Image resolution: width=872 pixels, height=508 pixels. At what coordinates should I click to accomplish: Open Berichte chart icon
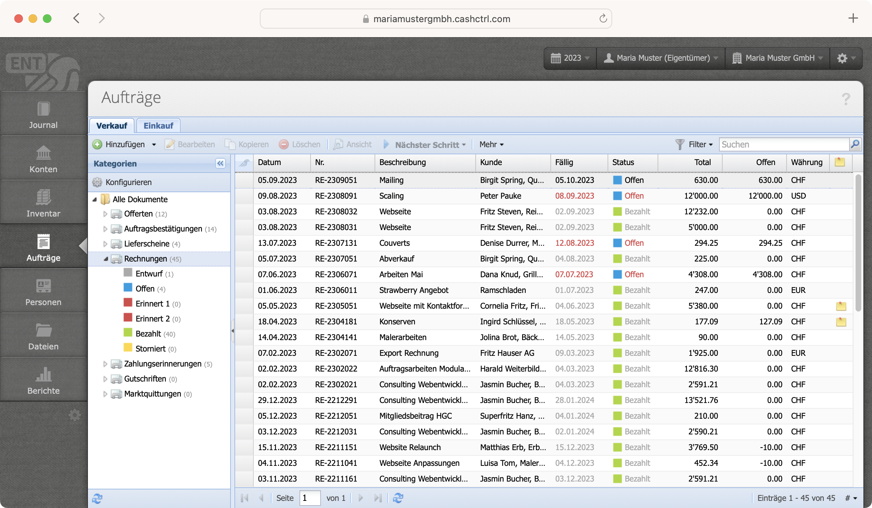(43, 375)
